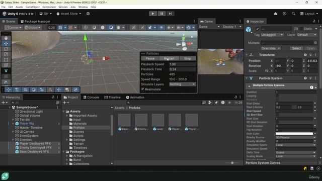The image size is (322, 181).
Task: Select the Rect transform tool
Action: [x=6, y=60]
